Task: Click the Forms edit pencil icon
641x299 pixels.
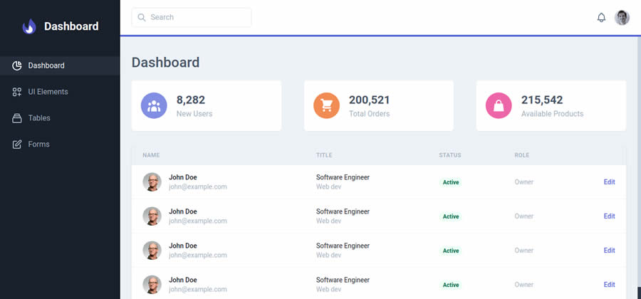Action: click(x=17, y=145)
